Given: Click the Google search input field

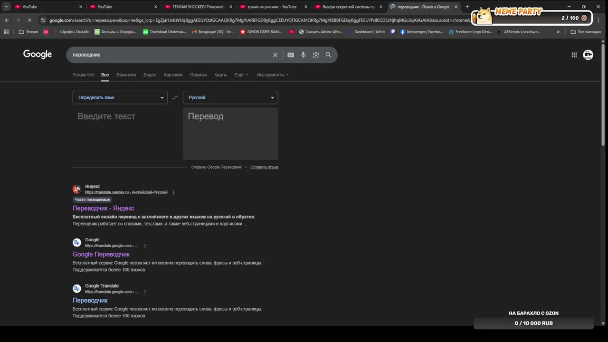Looking at the screenshot, I should (x=171, y=55).
